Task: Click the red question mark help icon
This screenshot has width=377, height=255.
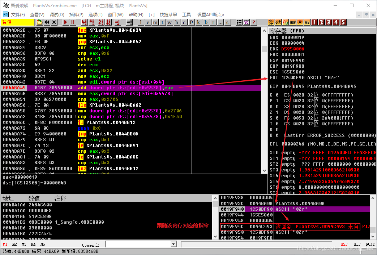Action: (x=253, y=22)
